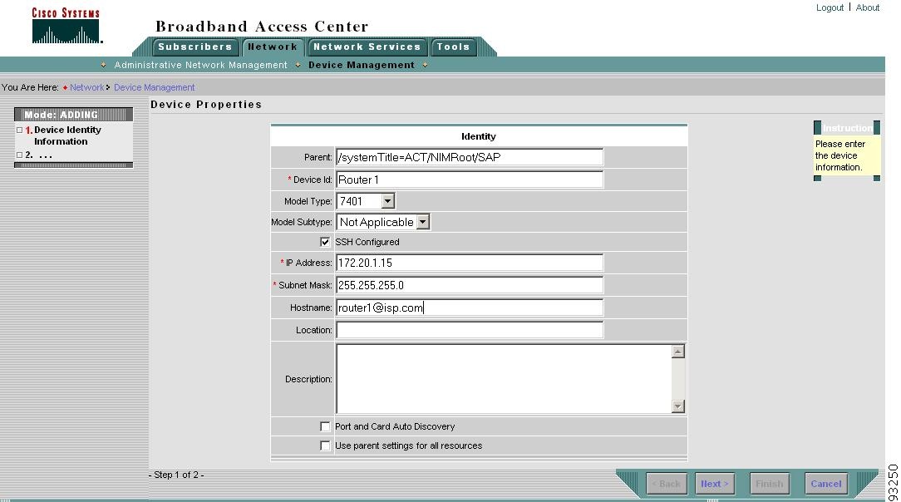
Task: Uncheck the SSH Configured checkbox
Action: (325, 242)
